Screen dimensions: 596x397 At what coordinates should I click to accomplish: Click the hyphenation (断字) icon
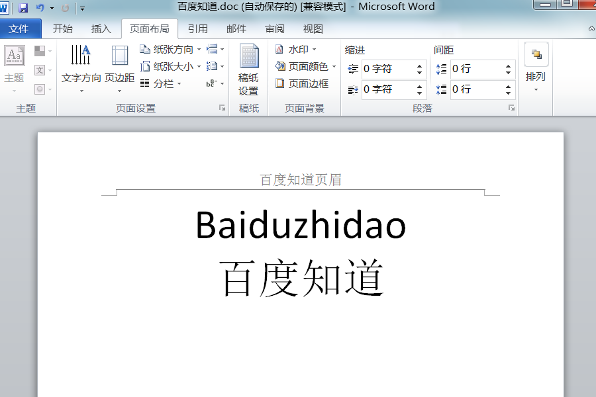pos(211,84)
